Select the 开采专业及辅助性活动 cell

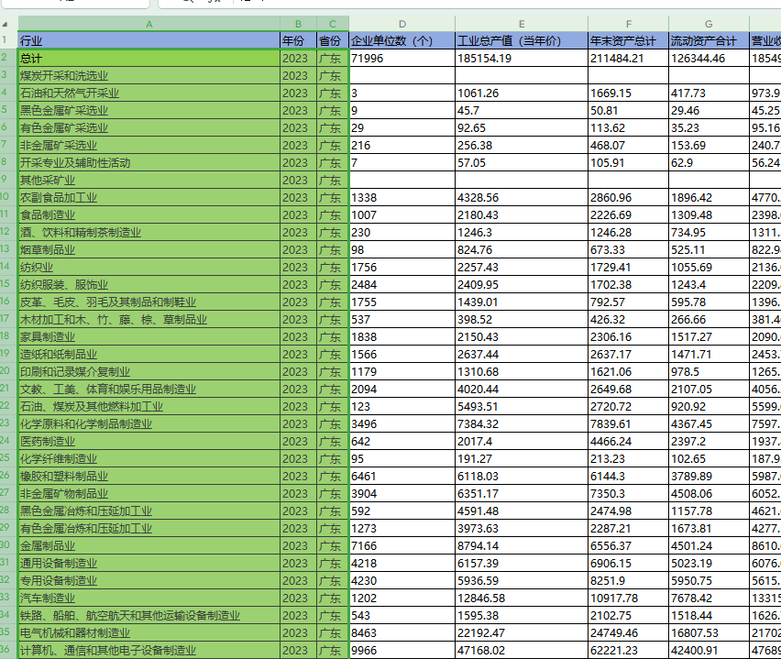point(148,163)
